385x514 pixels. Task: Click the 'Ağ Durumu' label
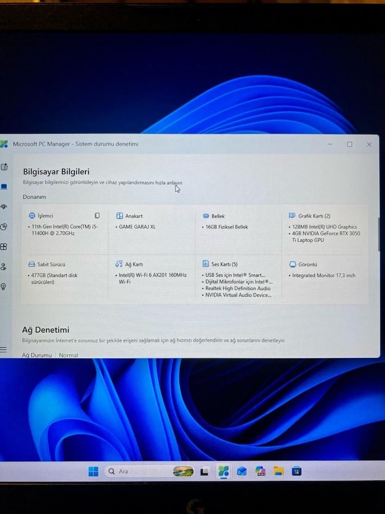click(37, 355)
